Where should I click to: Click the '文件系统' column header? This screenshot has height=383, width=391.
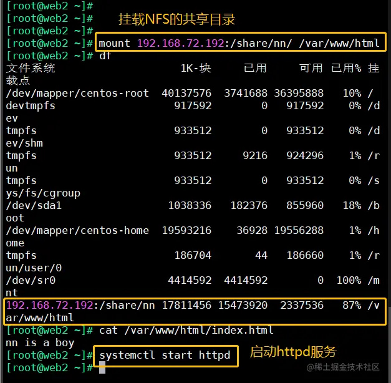click(x=31, y=68)
